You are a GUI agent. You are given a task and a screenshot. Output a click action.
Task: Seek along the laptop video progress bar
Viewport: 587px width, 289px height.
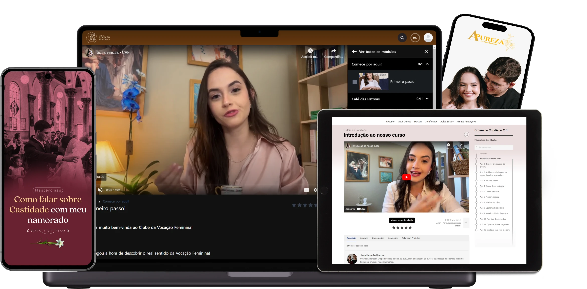(206, 185)
